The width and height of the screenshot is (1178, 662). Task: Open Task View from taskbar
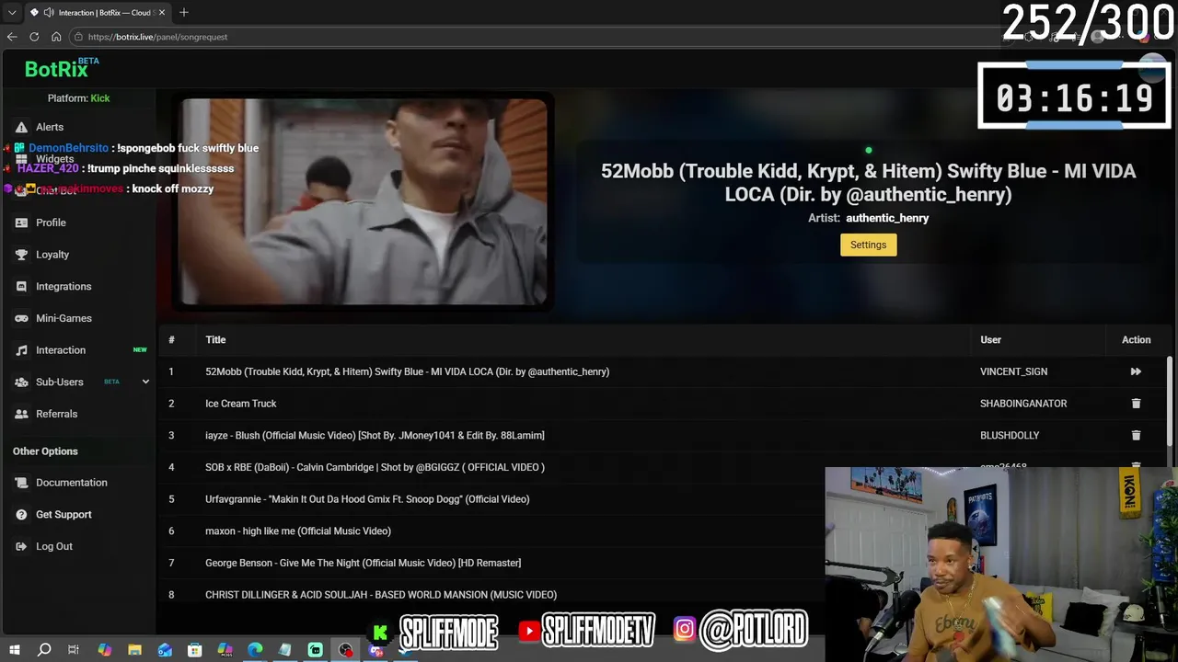click(x=74, y=650)
